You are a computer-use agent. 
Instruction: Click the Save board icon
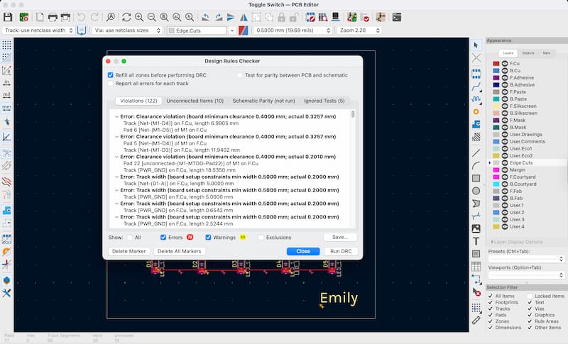(8, 17)
